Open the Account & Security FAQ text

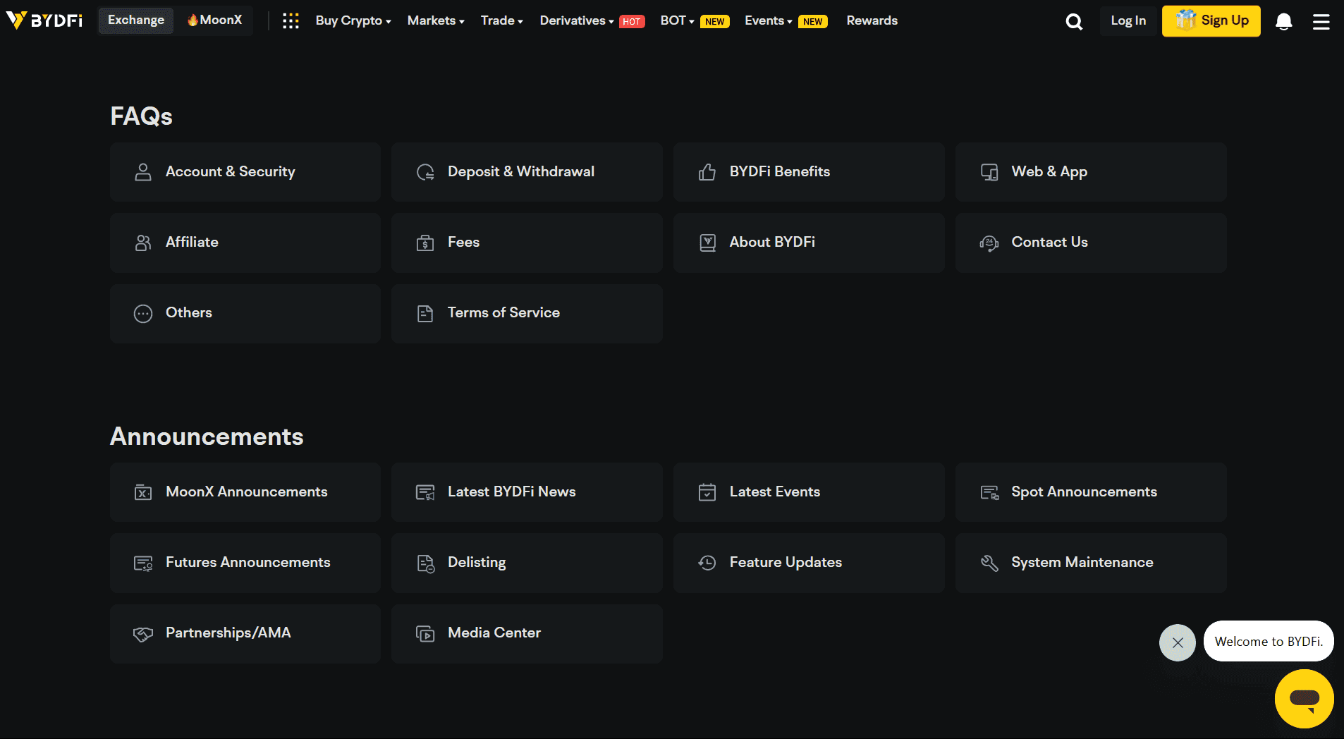231,171
